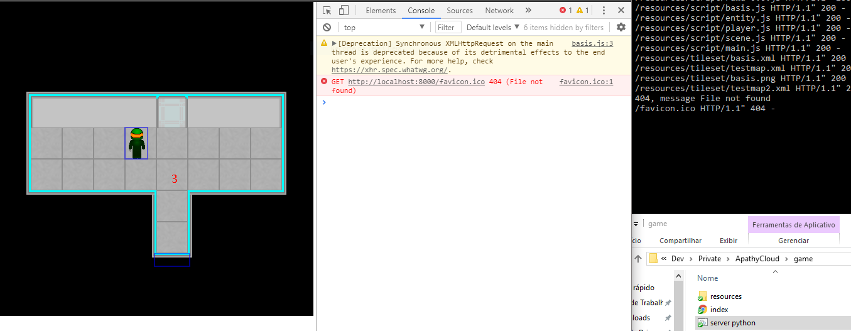Navigate to Private in breadcrumb
The width and height of the screenshot is (851, 331).
coord(710,259)
